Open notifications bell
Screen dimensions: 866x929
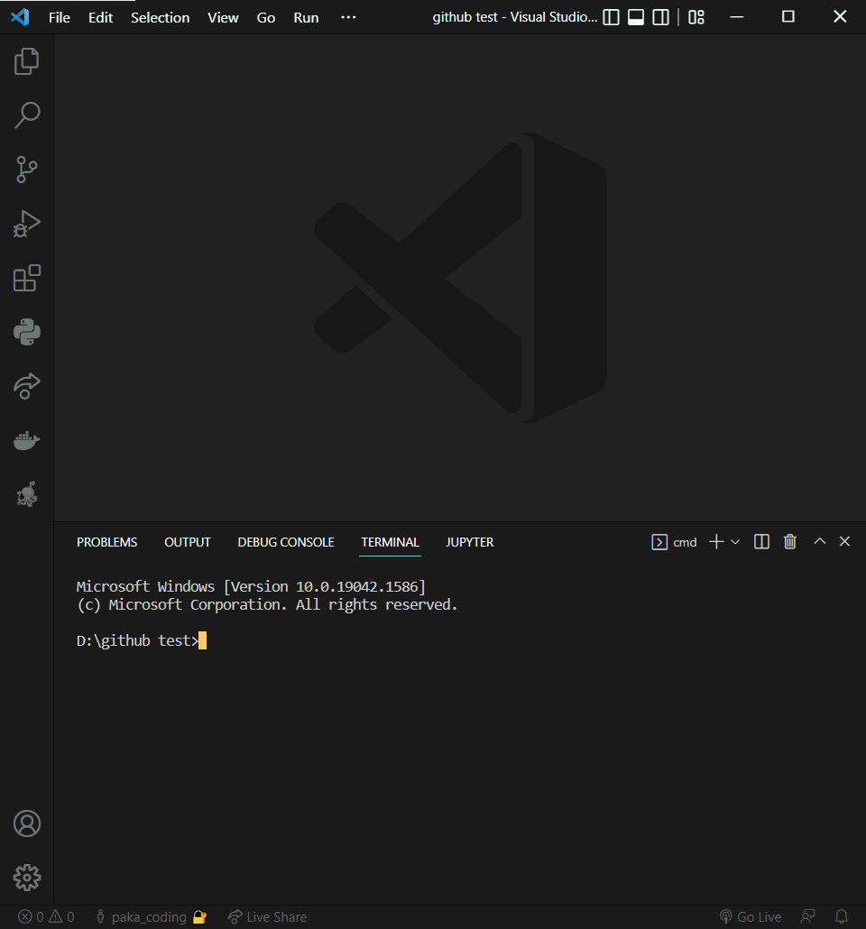(x=841, y=916)
